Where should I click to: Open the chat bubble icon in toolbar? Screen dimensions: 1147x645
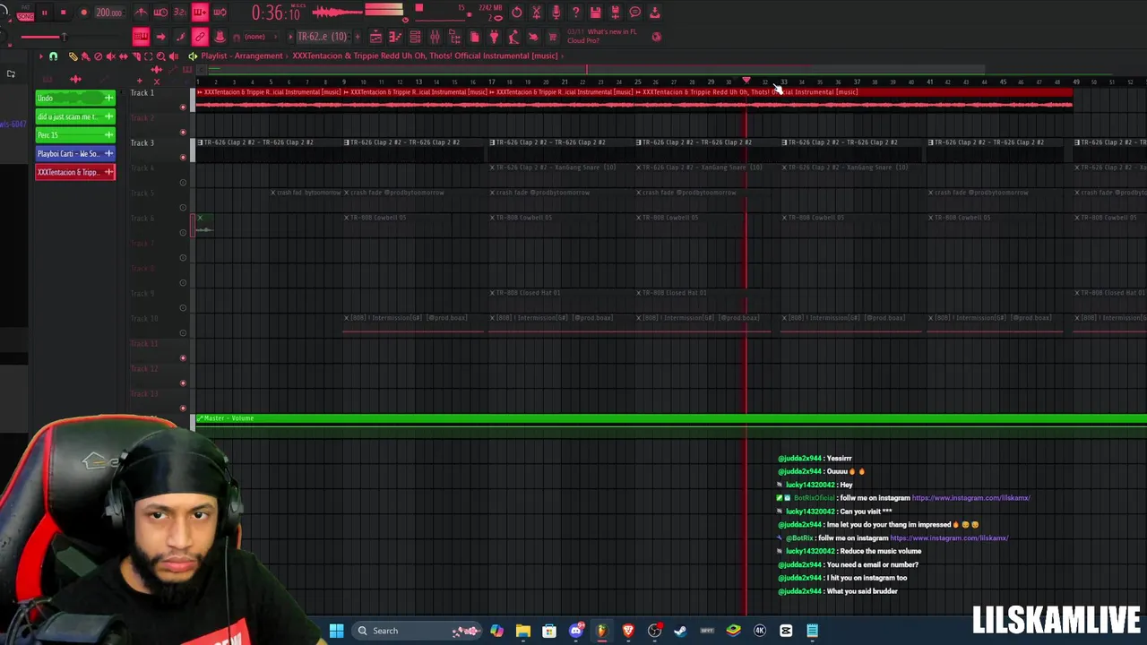[634, 13]
